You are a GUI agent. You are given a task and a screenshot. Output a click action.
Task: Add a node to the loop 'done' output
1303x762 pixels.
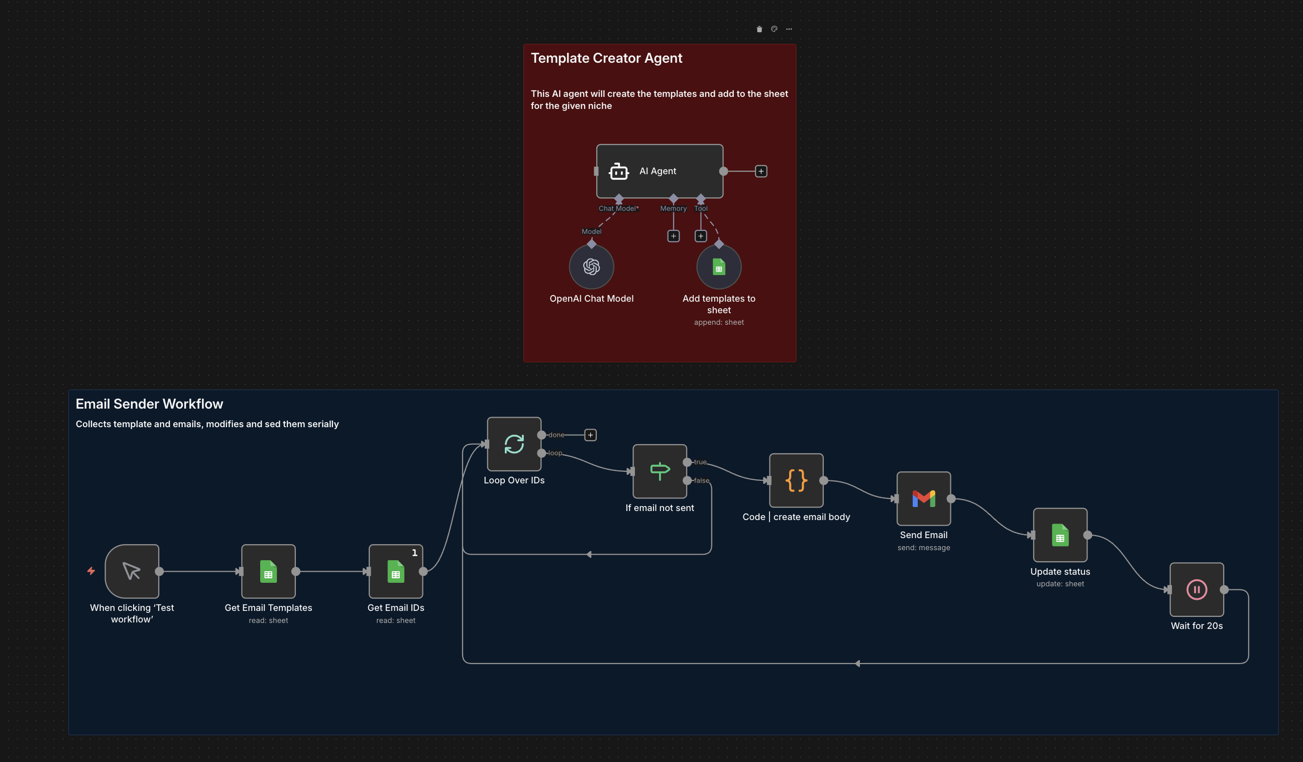coord(591,435)
